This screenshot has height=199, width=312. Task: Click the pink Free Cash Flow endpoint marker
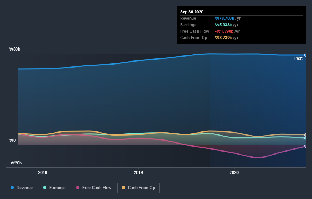pos(306,146)
